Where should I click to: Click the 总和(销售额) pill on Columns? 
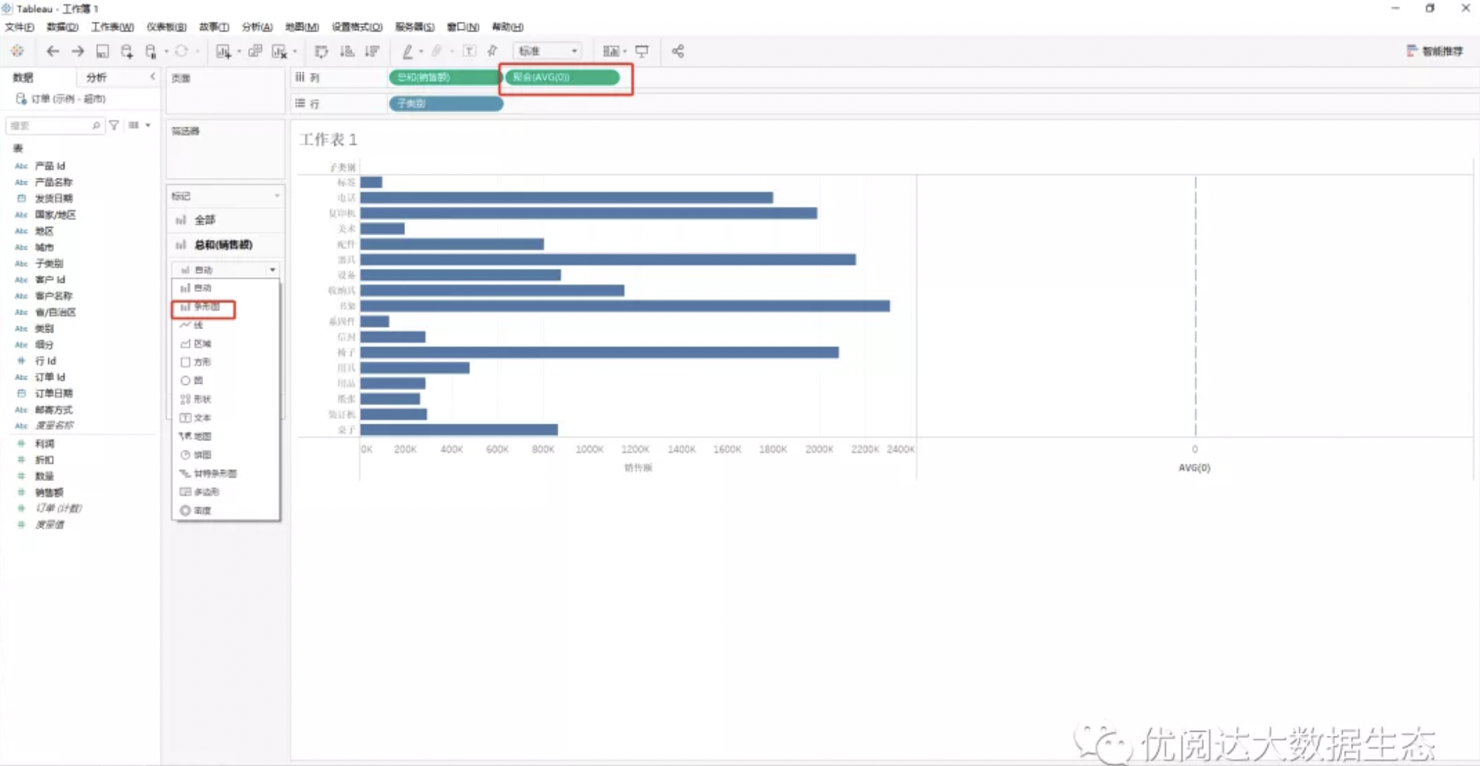click(444, 77)
